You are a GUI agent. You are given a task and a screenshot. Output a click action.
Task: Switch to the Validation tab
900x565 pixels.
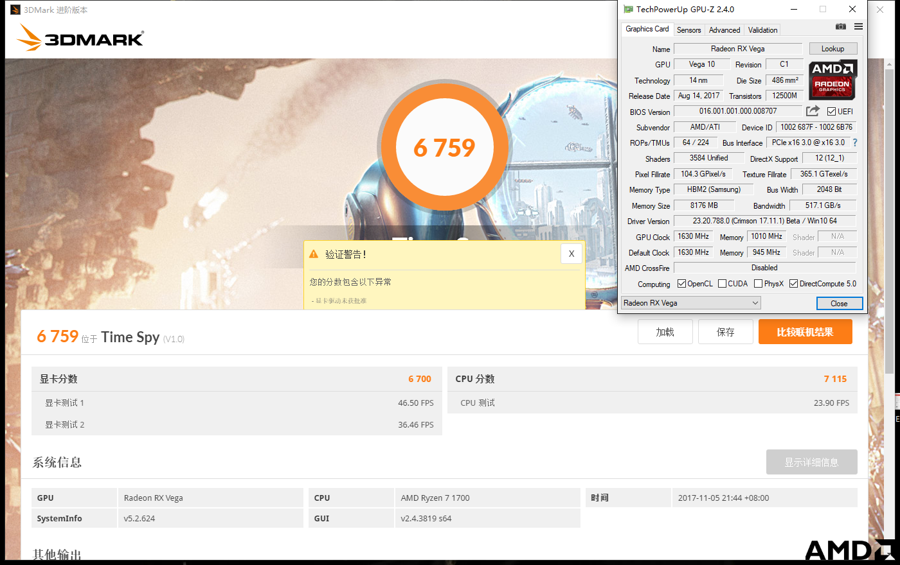(762, 30)
